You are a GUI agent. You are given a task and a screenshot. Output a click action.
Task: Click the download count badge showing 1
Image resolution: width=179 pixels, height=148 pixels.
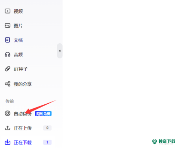coord(47,142)
